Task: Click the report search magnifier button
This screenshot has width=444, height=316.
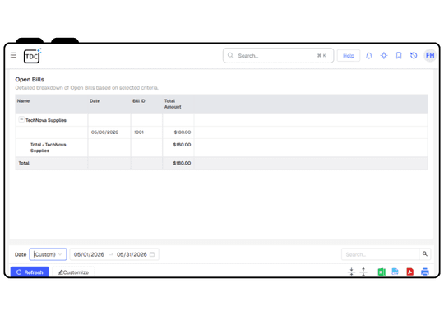Action: 425,254
